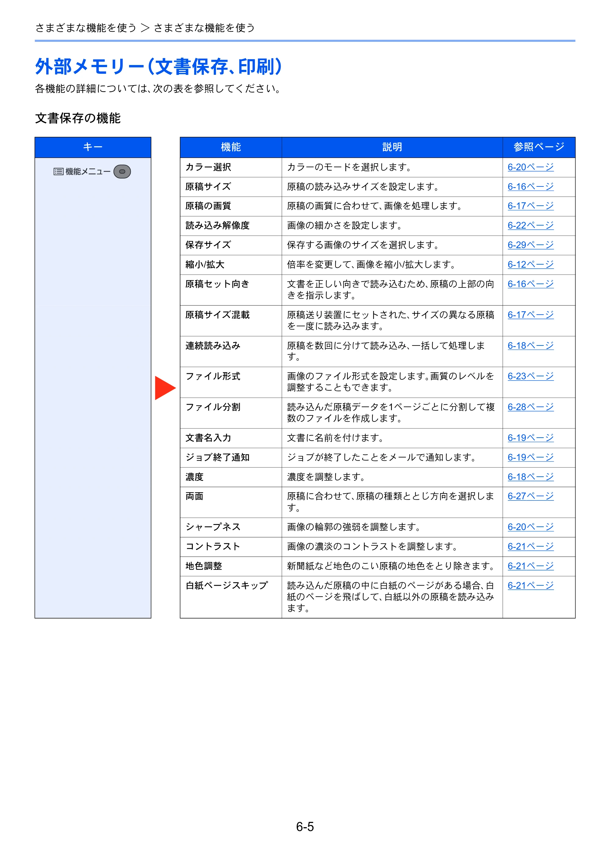This screenshot has width=610, height=864.
Task: Open the 6-20ページ link for カラー選択
Action: [530, 167]
